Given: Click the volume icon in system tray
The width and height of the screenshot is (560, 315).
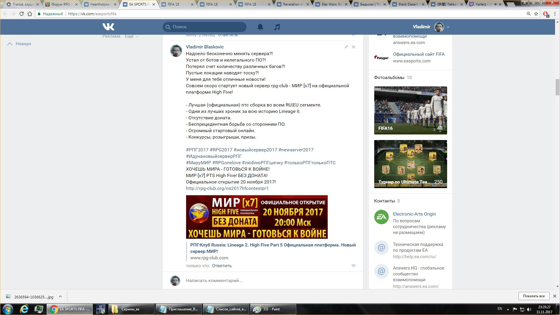Looking at the screenshot, I should (529, 309).
